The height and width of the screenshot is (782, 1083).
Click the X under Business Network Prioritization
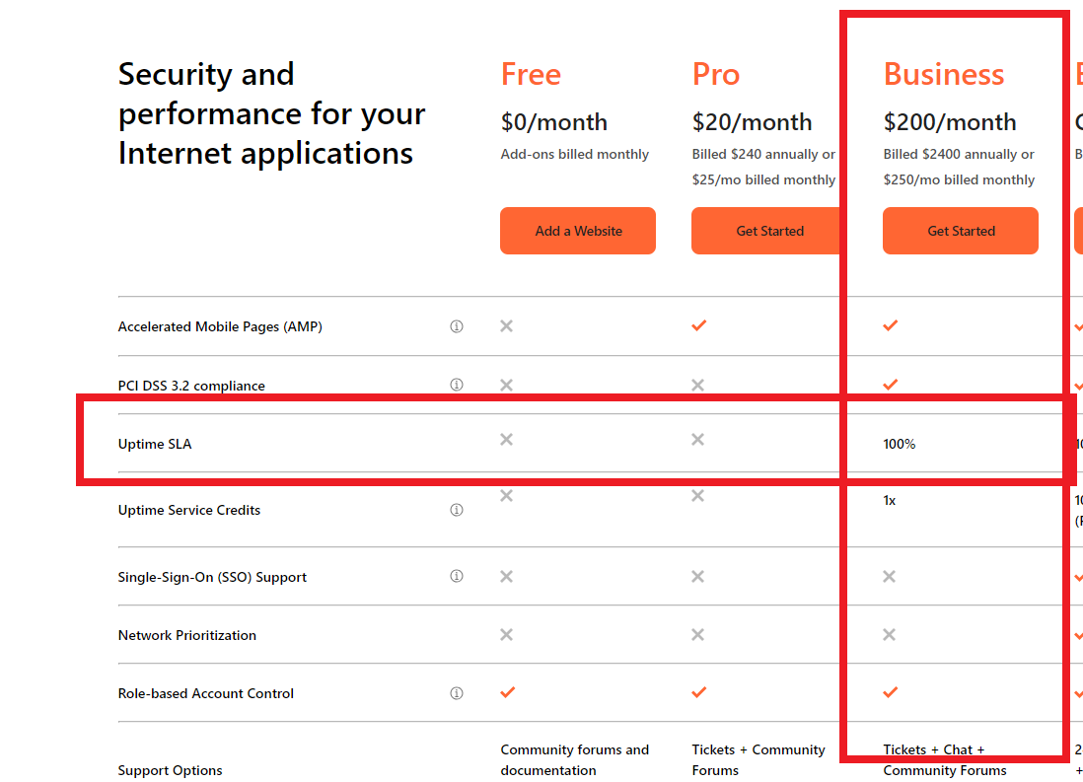[890, 634]
